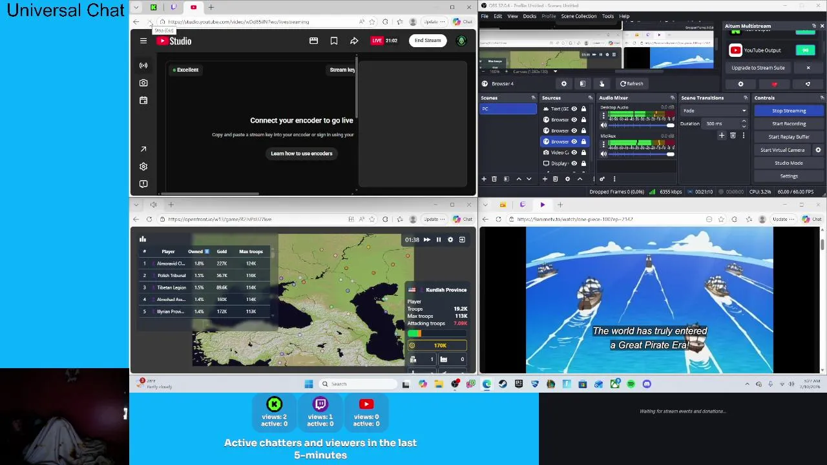Toggle eye on selected Browser source
Screen dimensions: 827x465
point(574,141)
